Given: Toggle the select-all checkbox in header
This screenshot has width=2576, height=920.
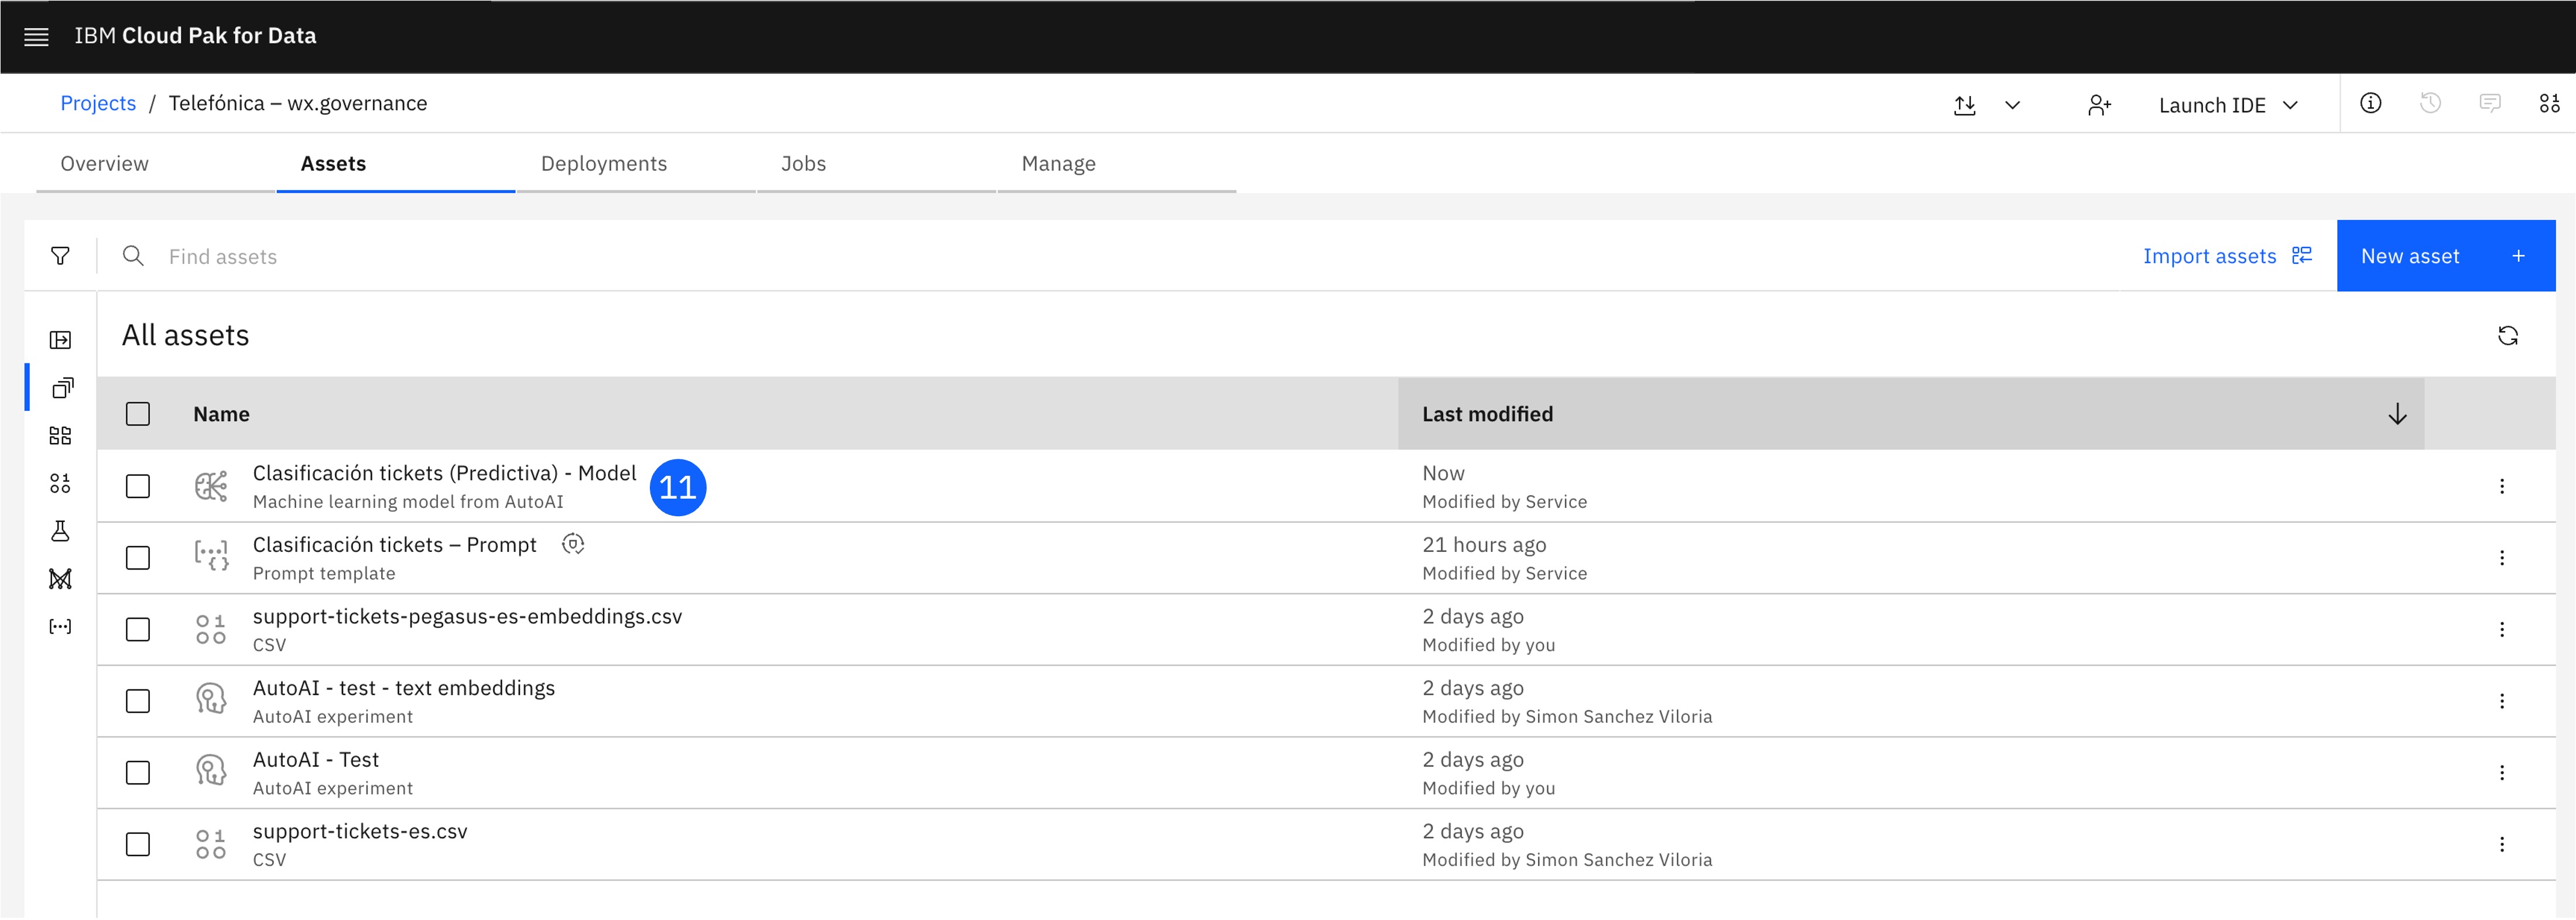Looking at the screenshot, I should click(x=138, y=414).
